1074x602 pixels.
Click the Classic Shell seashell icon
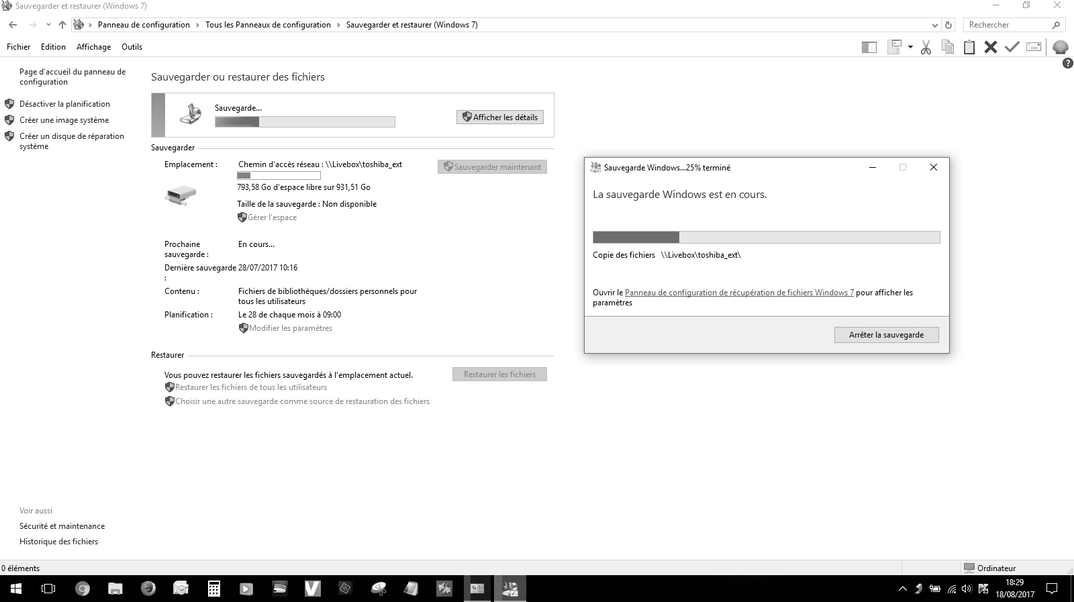tap(1061, 47)
